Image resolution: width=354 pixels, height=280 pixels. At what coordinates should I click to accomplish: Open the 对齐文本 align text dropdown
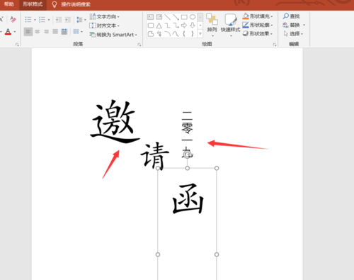105,26
